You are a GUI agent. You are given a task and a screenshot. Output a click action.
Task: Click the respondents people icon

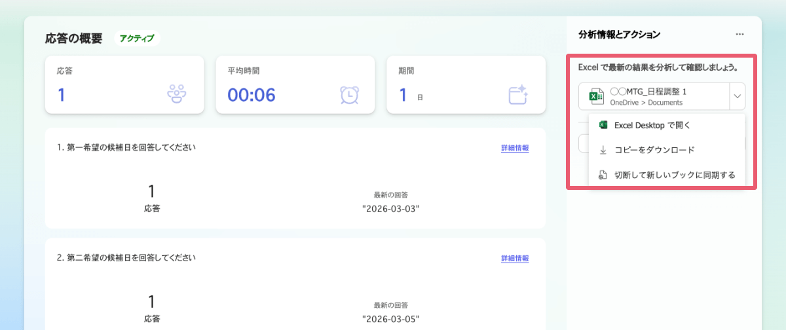(177, 95)
